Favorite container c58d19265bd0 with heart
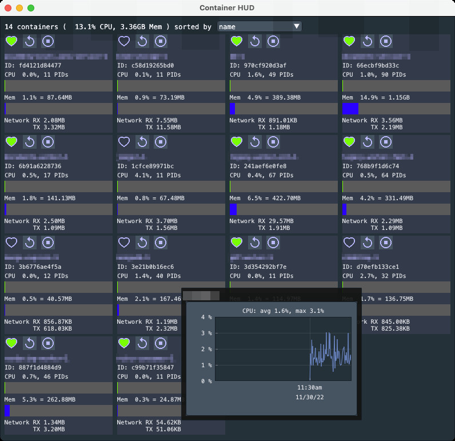The width and height of the screenshot is (455, 441). [x=124, y=41]
